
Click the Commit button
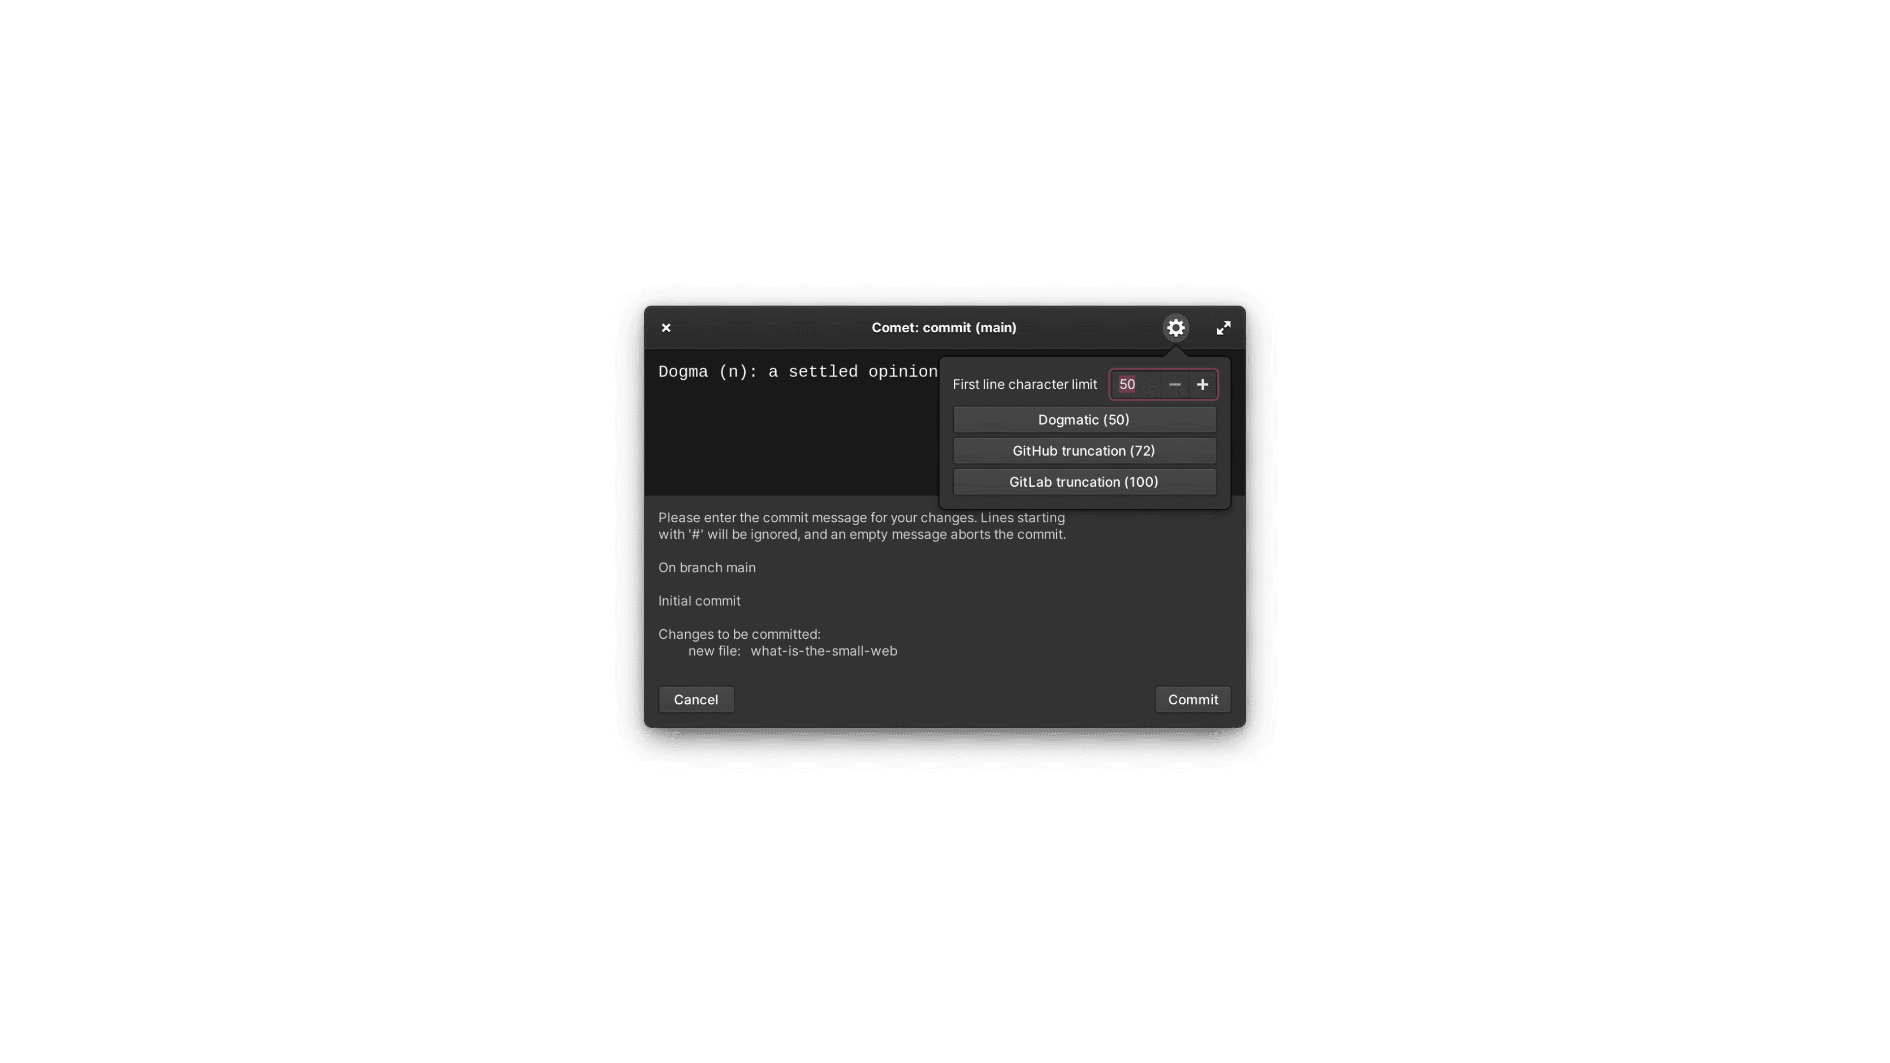[1192, 698]
